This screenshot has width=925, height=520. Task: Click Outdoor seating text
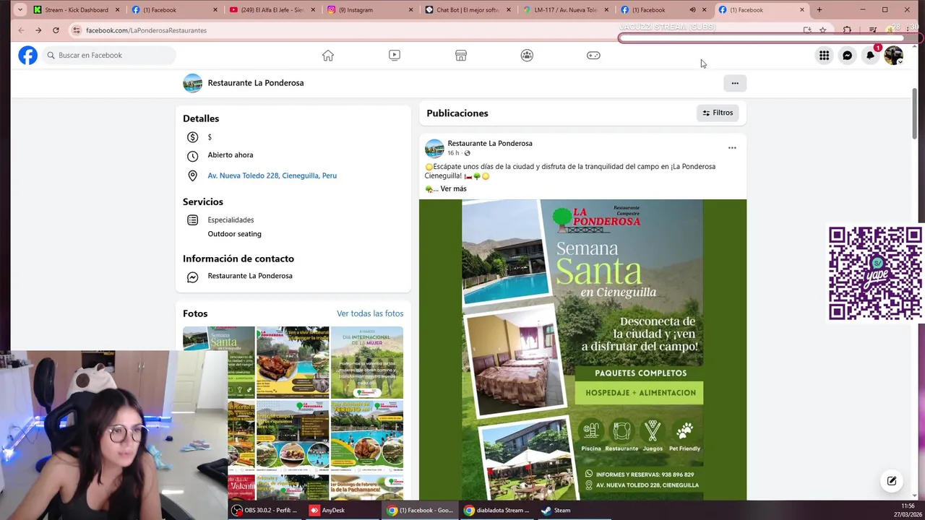click(x=234, y=234)
